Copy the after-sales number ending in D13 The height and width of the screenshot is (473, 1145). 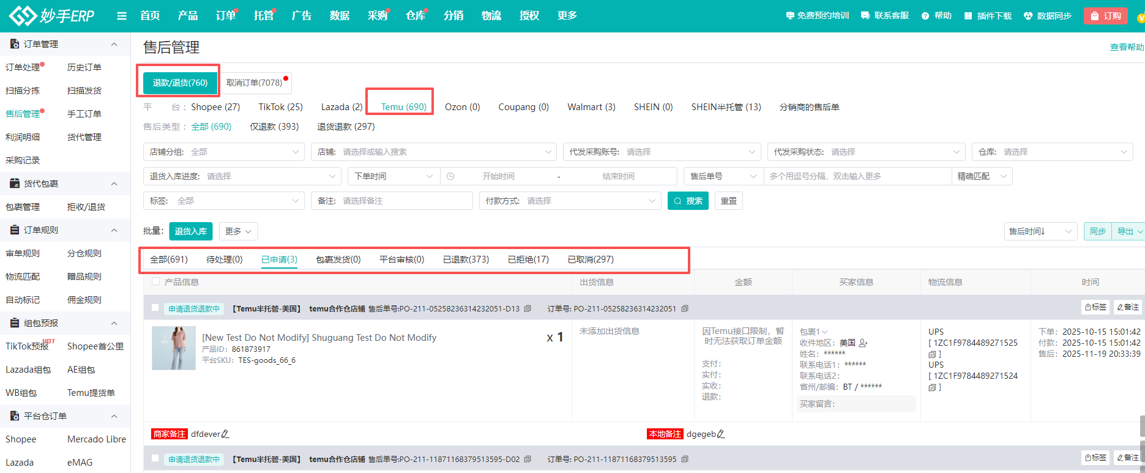point(528,308)
